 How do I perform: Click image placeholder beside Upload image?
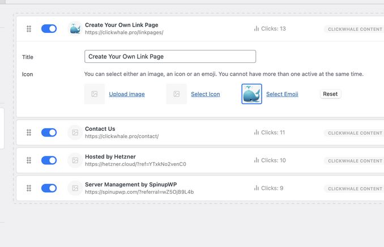[95, 94]
